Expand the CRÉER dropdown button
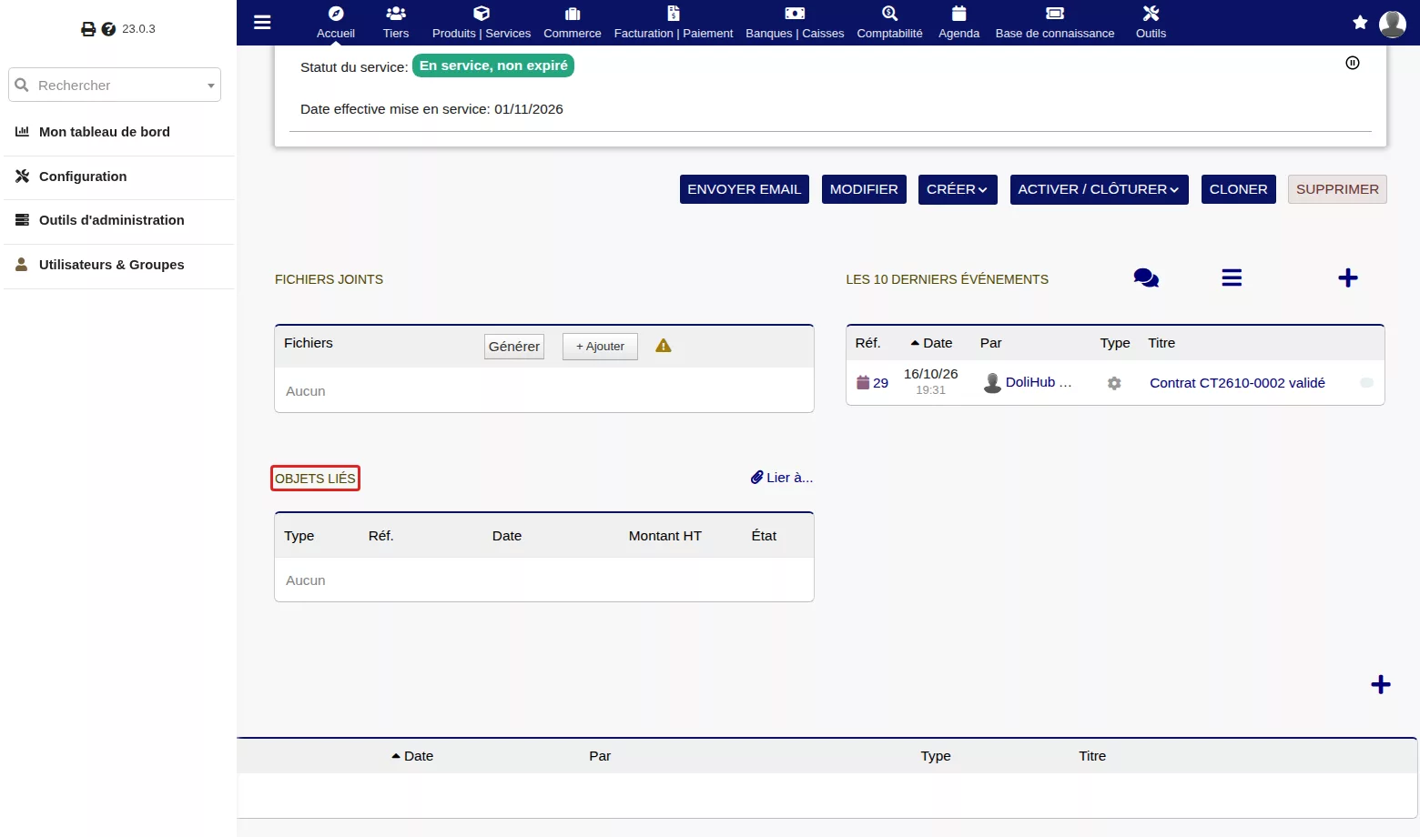1420x837 pixels. pos(958,189)
